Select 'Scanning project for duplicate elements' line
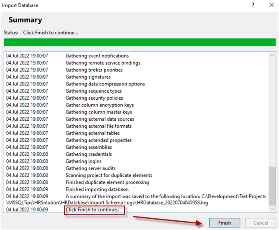 tap(109, 176)
